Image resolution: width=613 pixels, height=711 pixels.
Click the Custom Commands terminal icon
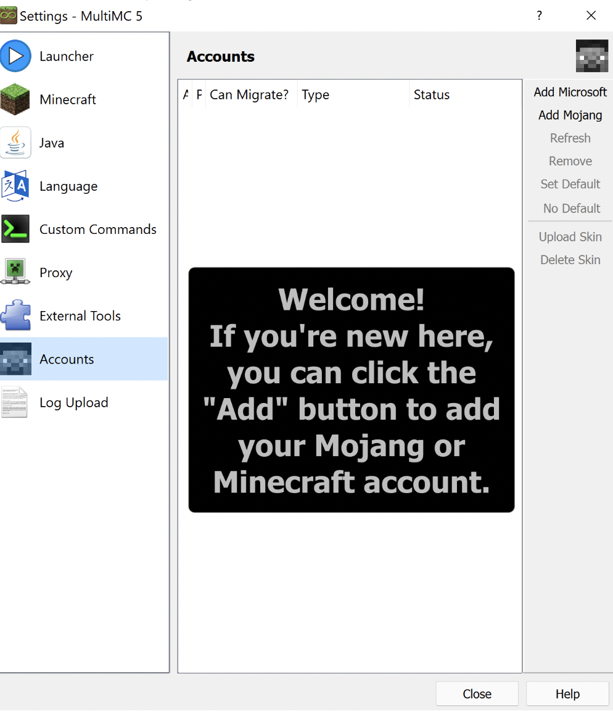pos(15,229)
